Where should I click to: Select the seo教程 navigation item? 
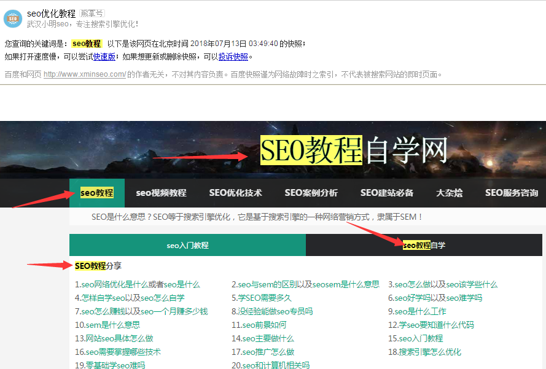97,193
